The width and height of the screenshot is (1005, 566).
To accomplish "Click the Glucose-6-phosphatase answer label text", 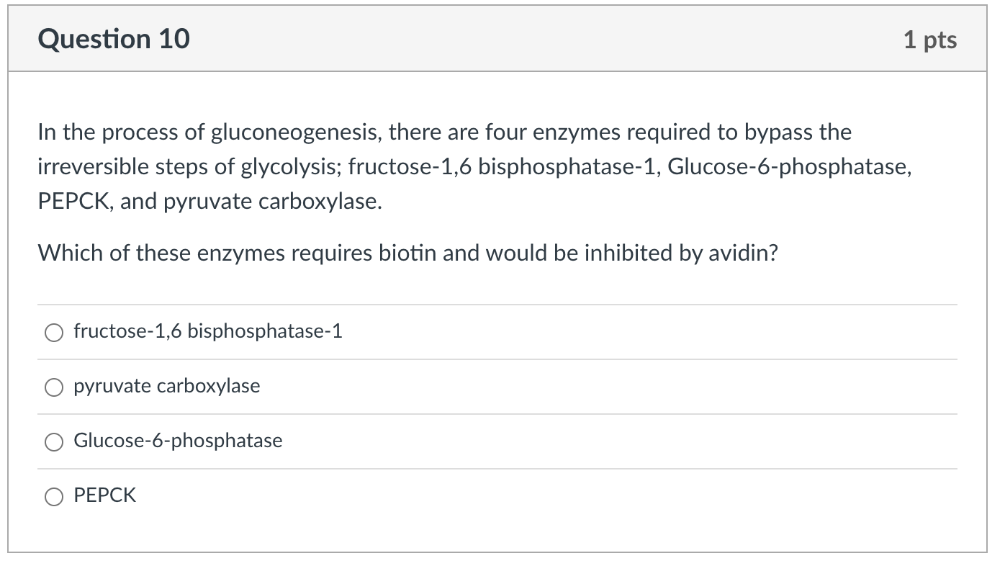I will click(178, 441).
